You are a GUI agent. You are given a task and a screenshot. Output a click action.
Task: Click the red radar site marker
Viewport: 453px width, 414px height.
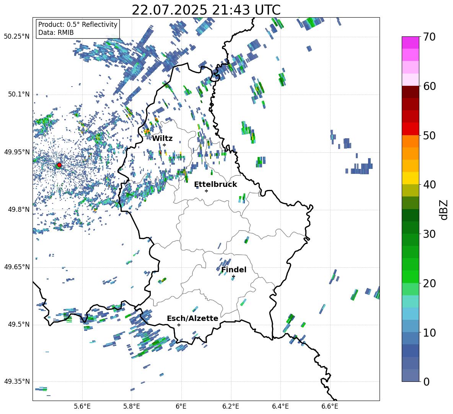point(59,165)
